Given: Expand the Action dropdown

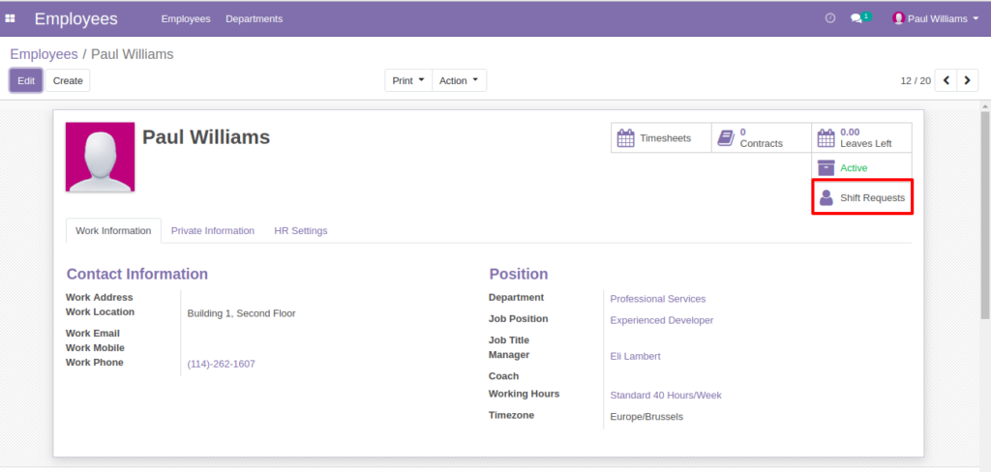Looking at the screenshot, I should tap(459, 81).
